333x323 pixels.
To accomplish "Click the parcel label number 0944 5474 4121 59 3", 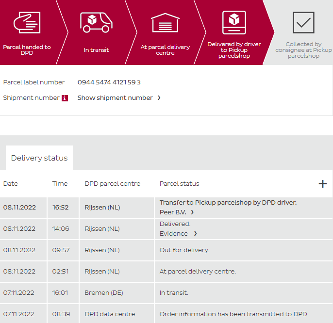I will point(109,82).
